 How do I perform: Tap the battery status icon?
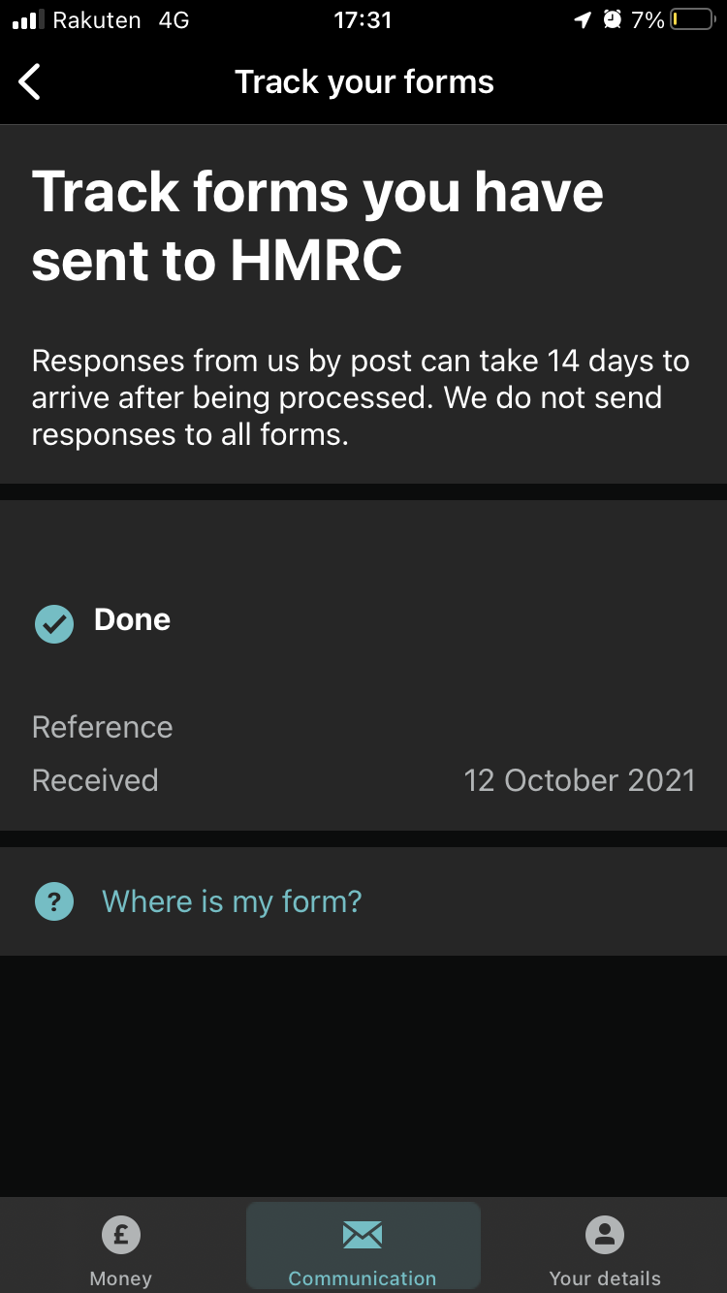click(x=692, y=19)
